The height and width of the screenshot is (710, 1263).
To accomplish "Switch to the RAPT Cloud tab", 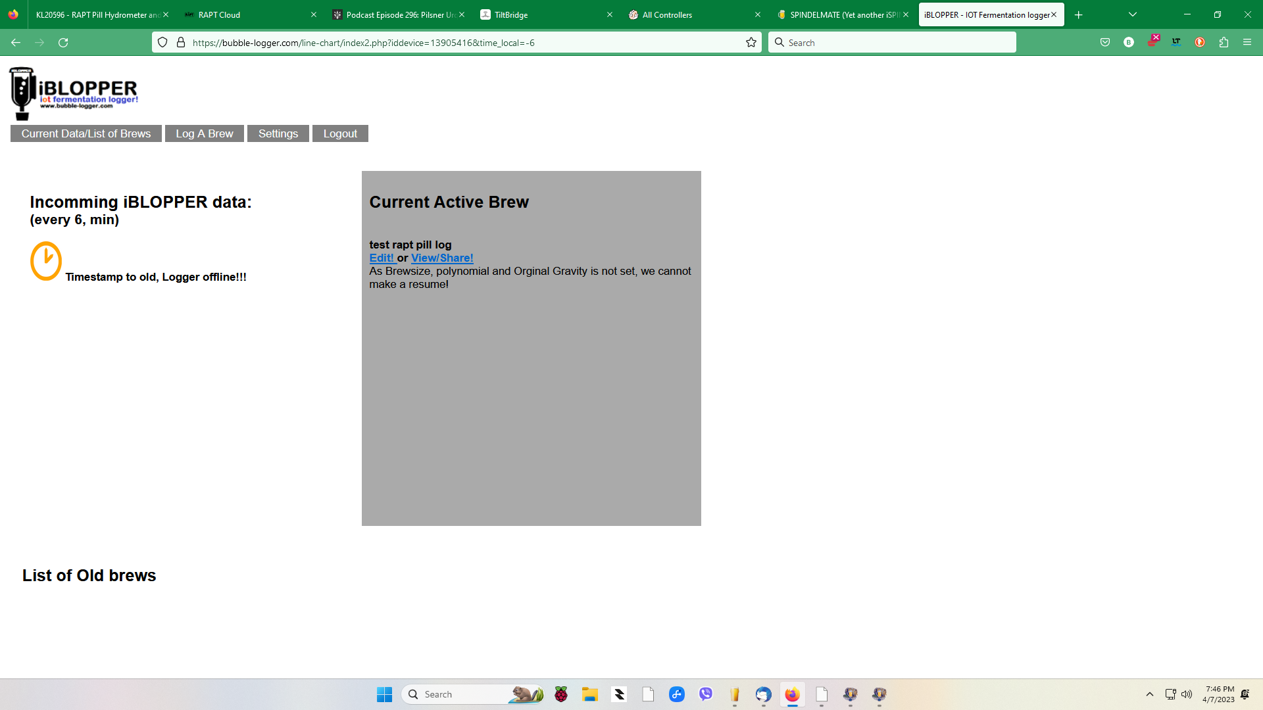I will tap(250, 14).
